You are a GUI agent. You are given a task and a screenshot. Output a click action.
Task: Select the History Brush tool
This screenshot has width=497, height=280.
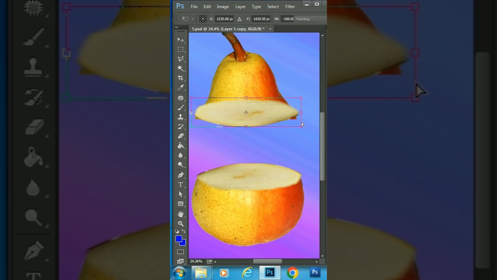181,126
